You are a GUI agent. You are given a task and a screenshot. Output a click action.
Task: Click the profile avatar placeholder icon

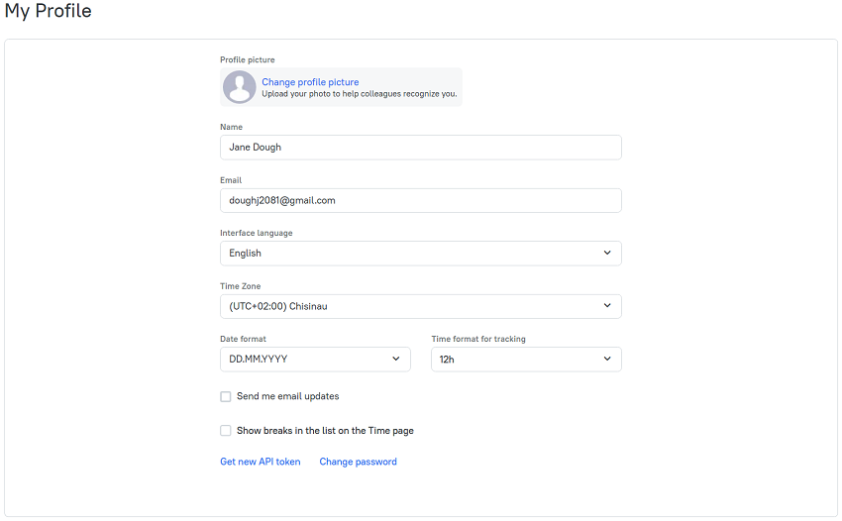(240, 87)
